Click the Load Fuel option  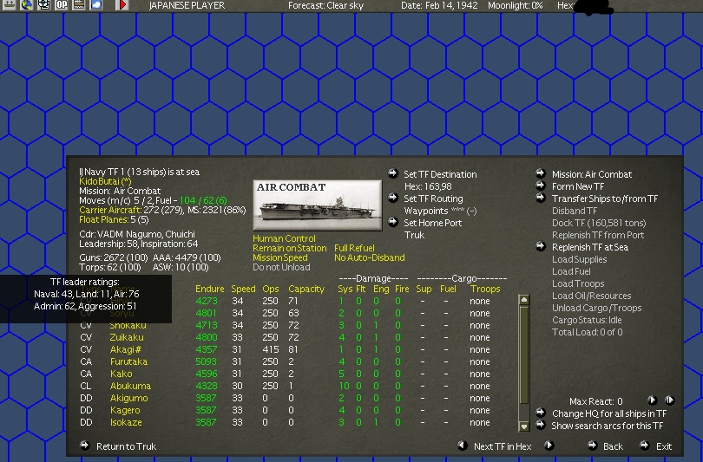point(571,271)
